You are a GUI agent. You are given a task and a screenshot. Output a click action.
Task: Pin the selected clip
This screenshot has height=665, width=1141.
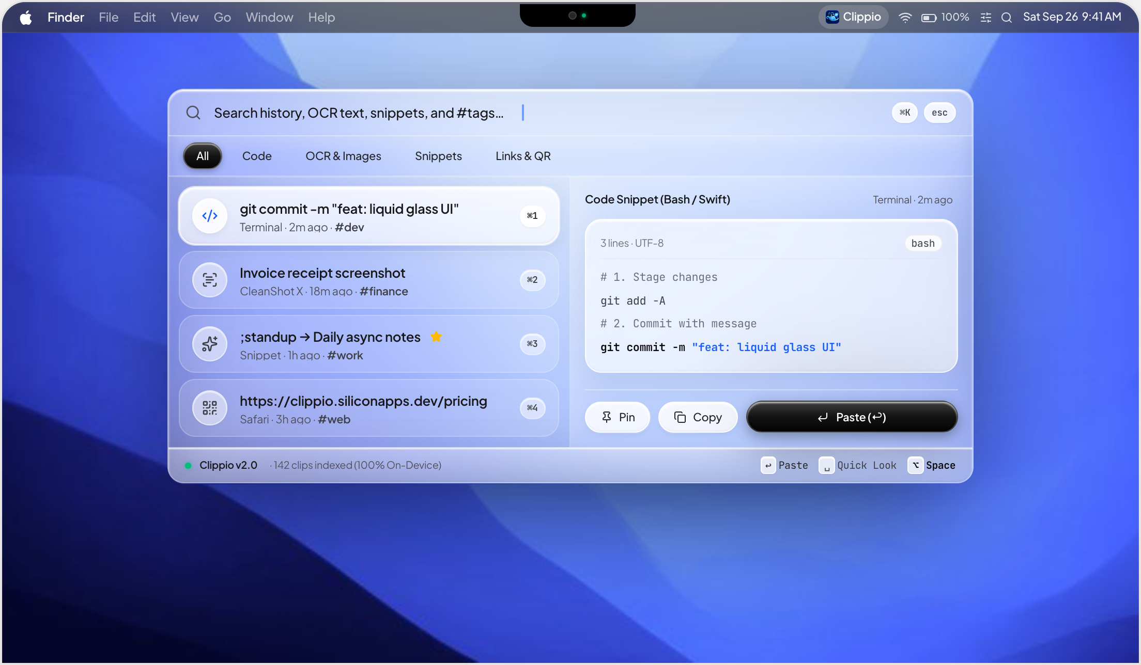pos(618,417)
